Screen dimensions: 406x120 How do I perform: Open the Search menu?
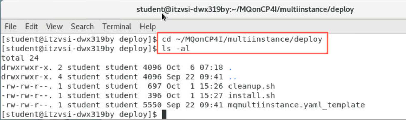coord(82,27)
